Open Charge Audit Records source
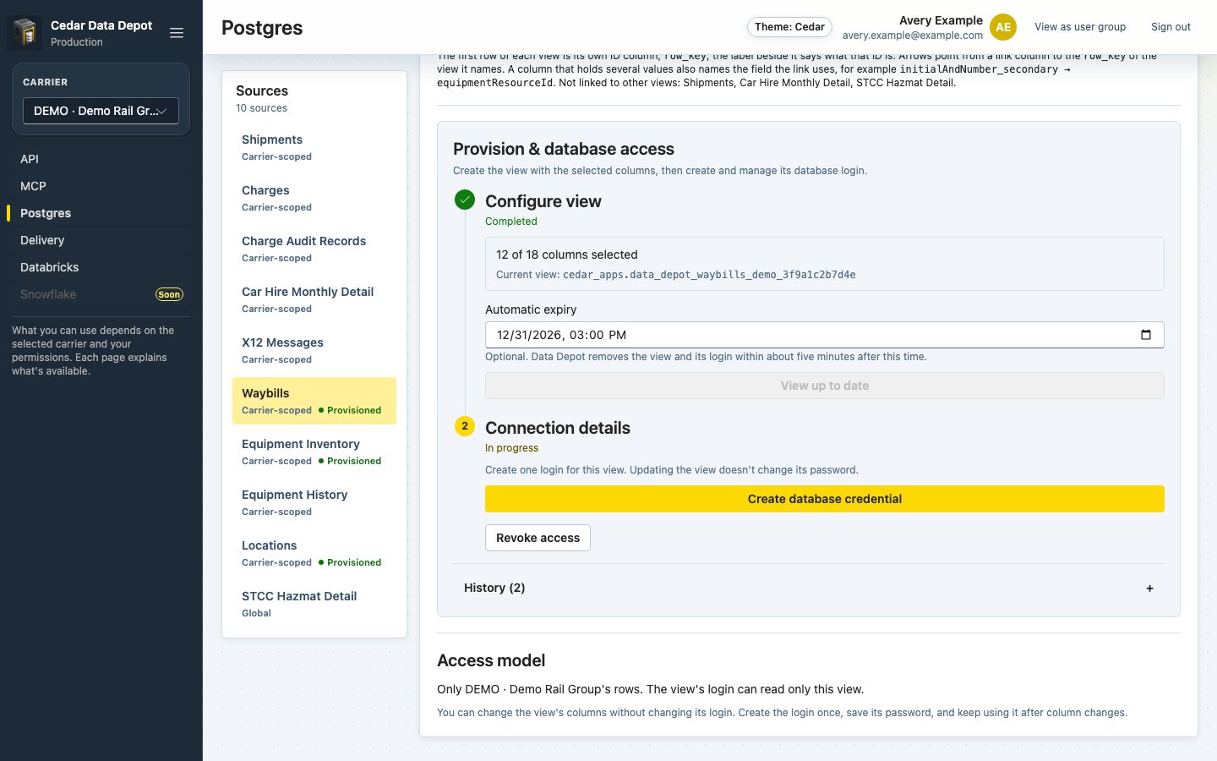Screen dimensions: 1217x761 314,249
